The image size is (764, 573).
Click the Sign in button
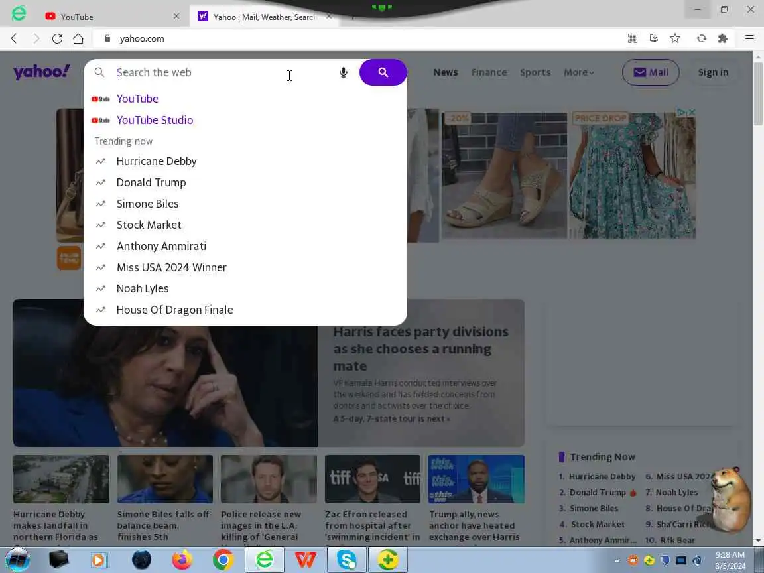713,72
